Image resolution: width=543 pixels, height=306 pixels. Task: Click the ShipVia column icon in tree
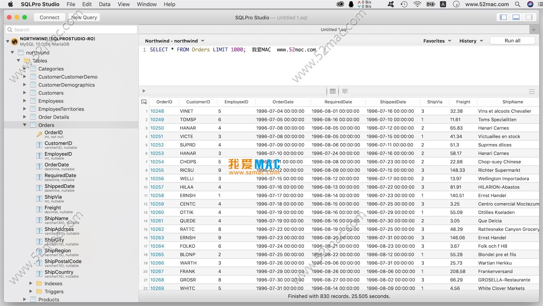pyautogui.click(x=39, y=199)
